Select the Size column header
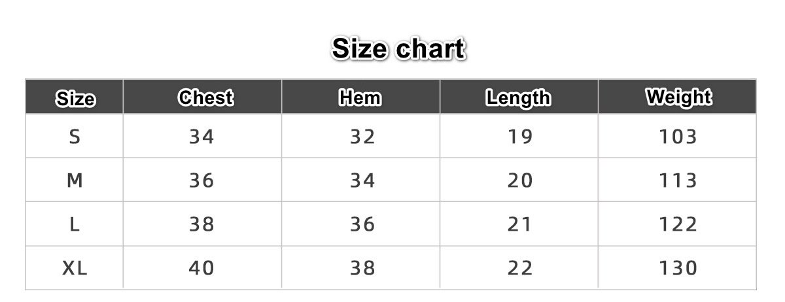 pos(75,99)
